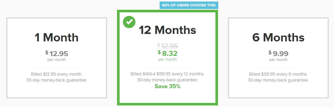The height and width of the screenshot is (107, 334).
Task: Click 'per month' label under $8.32
Action: [x=167, y=59]
